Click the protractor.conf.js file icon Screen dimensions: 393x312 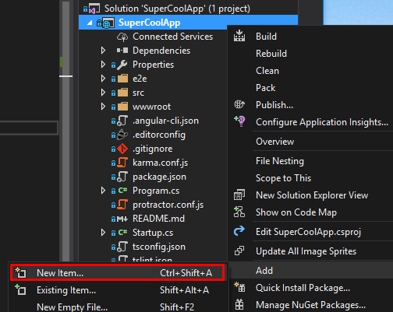(122, 205)
